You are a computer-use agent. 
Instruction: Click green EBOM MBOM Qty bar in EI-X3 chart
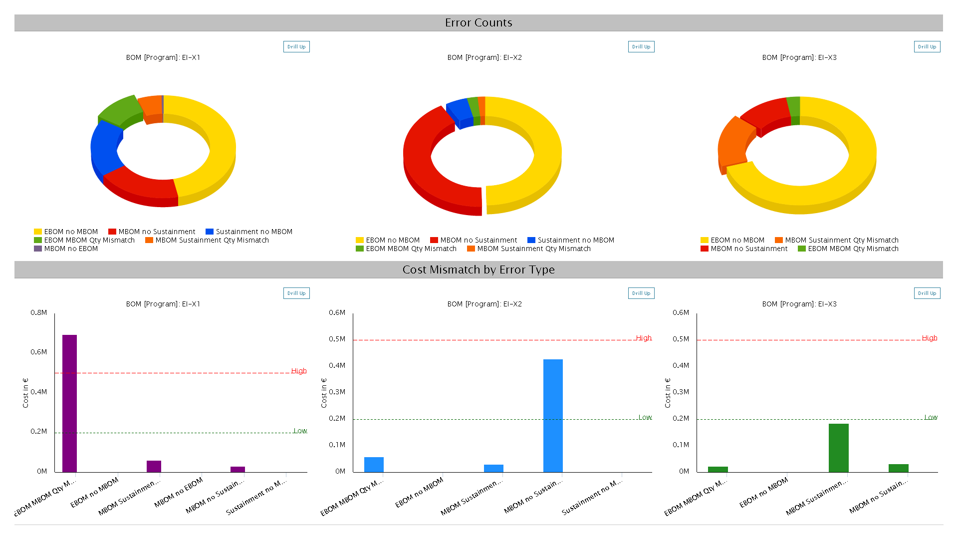(x=718, y=469)
